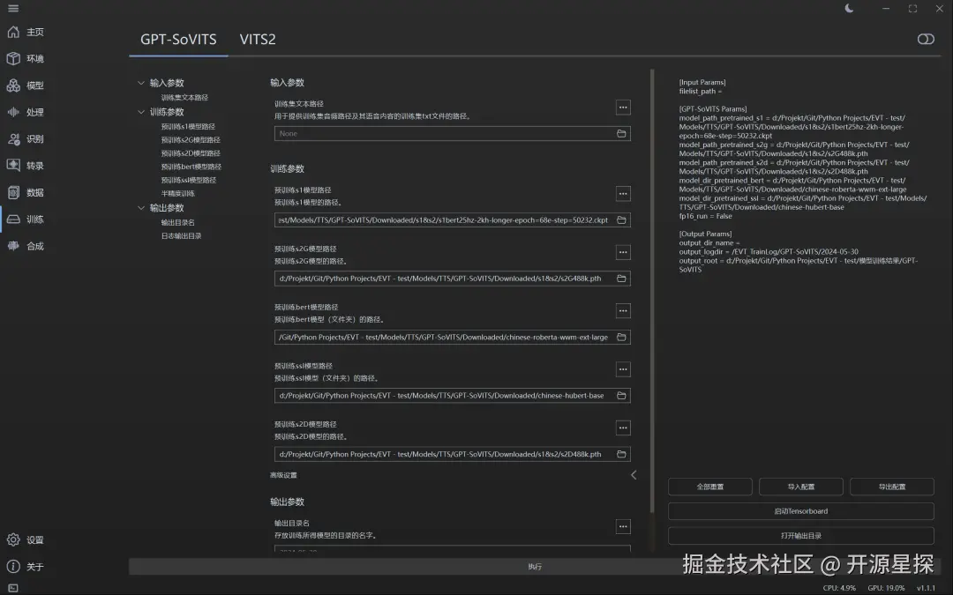
Task: Browse folder for 训练集文本路径 field
Action: pyautogui.click(x=621, y=134)
